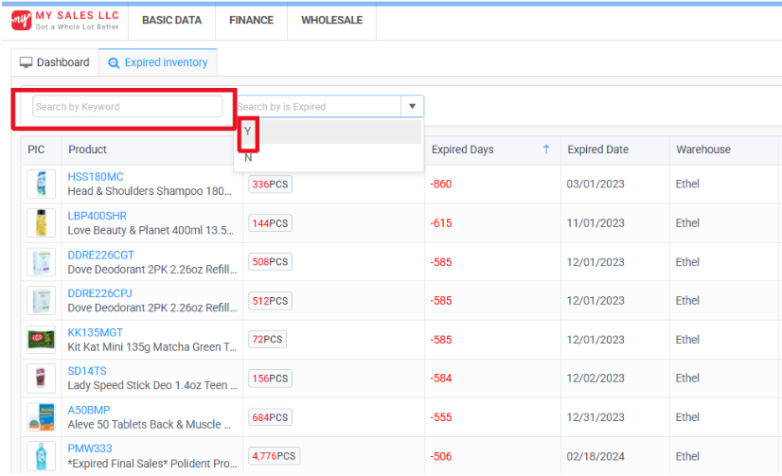Switch to the Dashboard tab
Image resolution: width=782 pixels, height=476 pixels.
click(54, 62)
